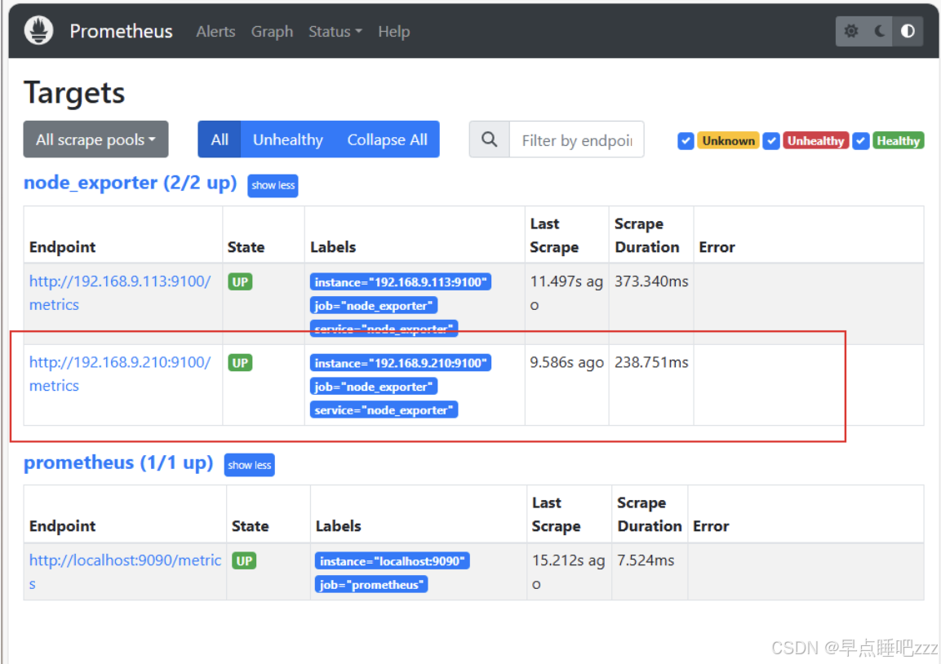Toggle the Unknown state checkbox
941x664 pixels.
[686, 141]
